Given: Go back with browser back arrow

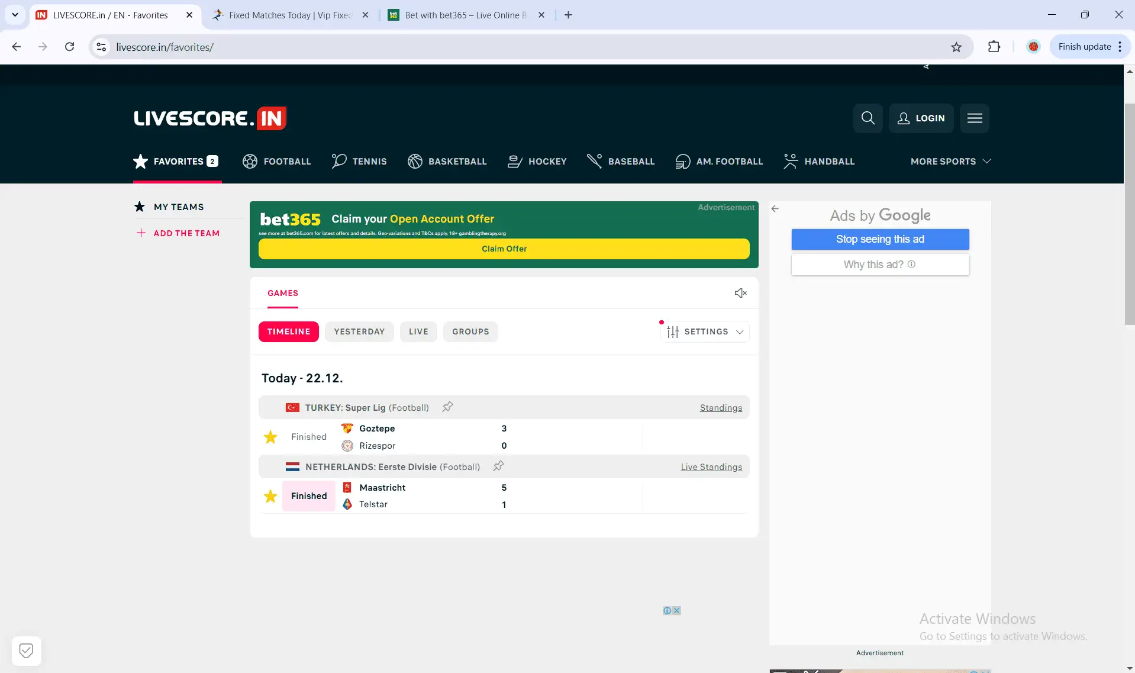Looking at the screenshot, I should [17, 47].
